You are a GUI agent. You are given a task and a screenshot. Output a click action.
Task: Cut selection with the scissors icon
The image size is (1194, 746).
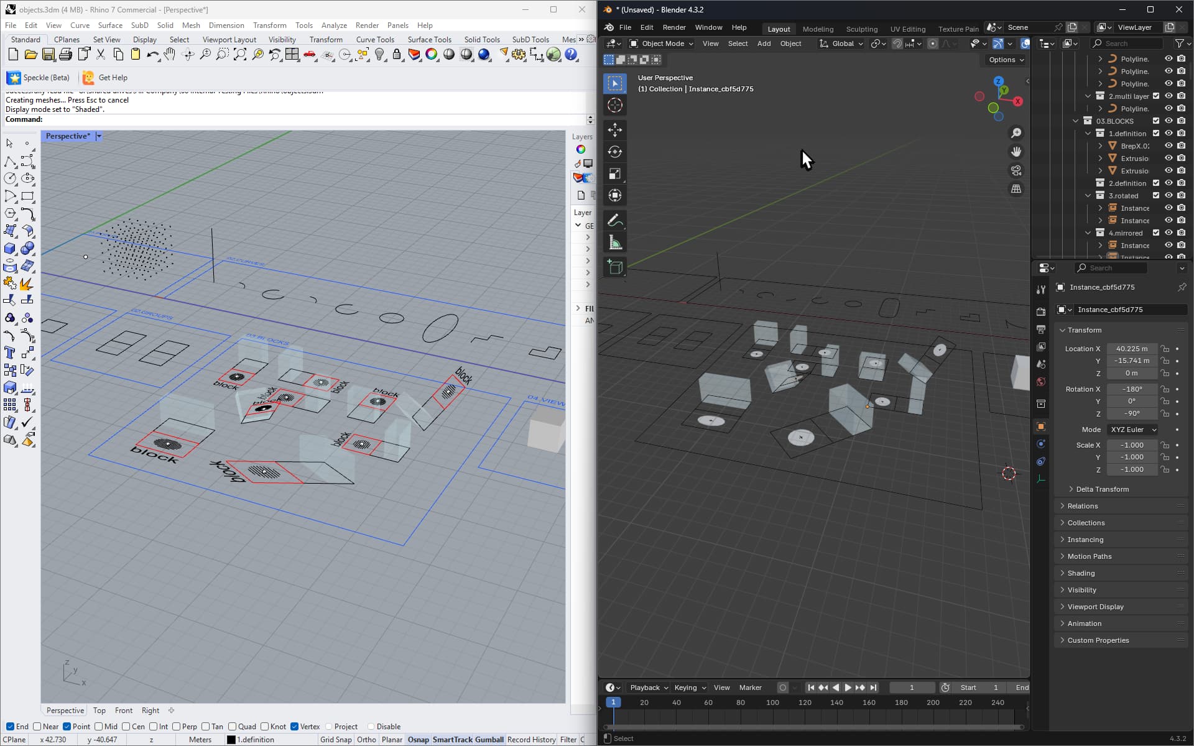tap(101, 55)
